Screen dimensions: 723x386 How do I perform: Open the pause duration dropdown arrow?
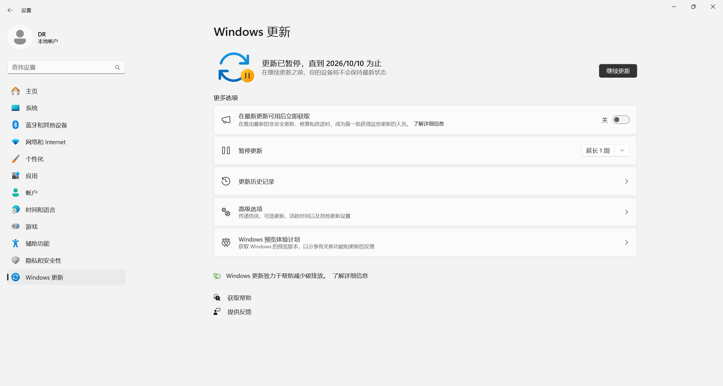point(622,151)
